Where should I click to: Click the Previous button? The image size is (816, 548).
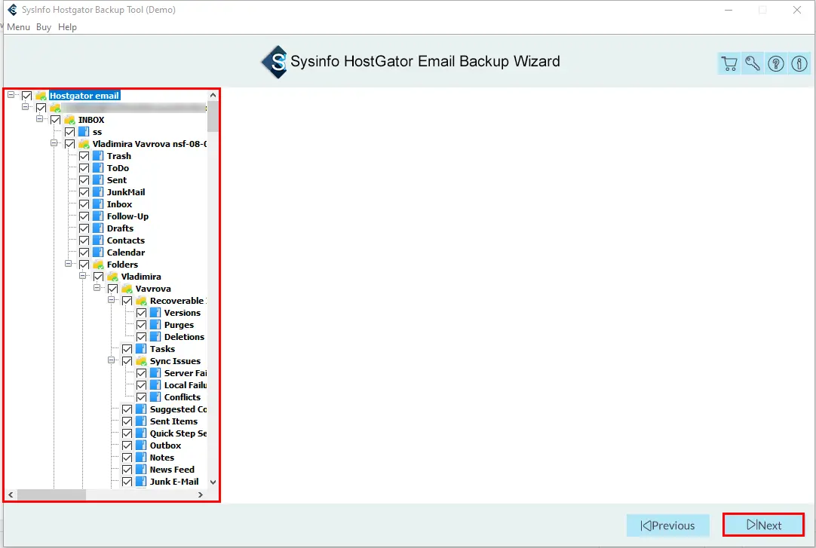[667, 525]
